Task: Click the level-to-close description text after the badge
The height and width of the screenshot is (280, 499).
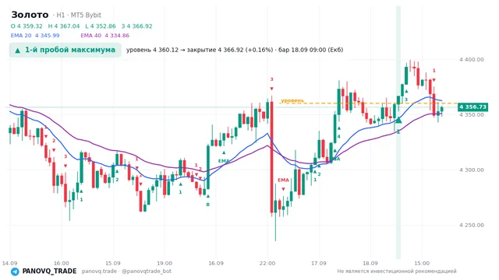Action: coord(235,50)
